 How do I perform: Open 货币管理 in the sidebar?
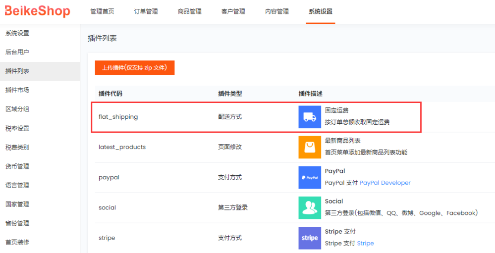tap(17, 166)
